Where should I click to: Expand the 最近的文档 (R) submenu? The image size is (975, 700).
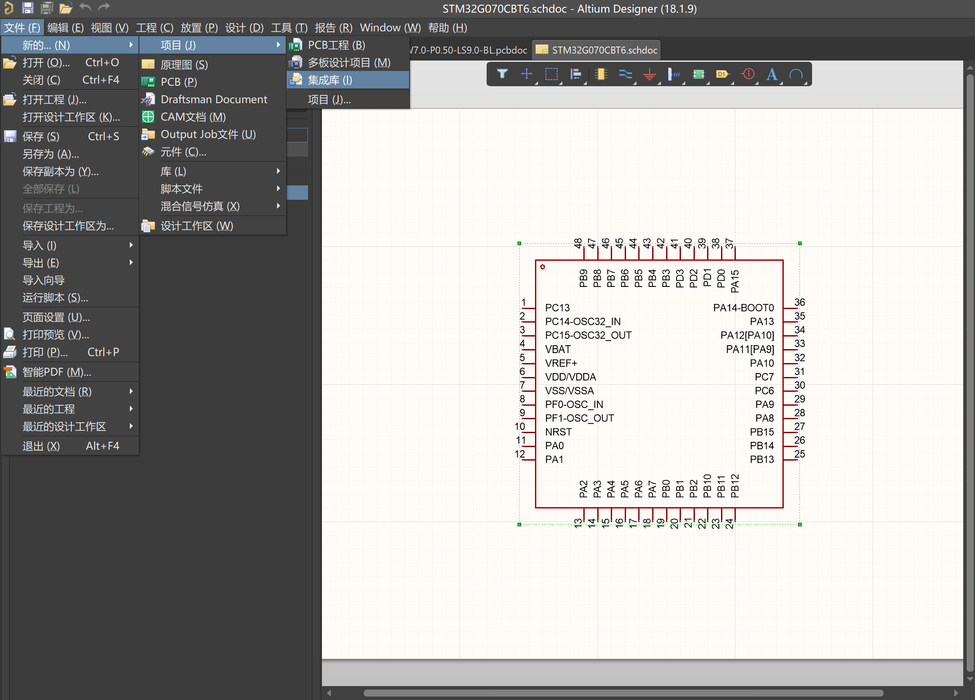[70, 391]
